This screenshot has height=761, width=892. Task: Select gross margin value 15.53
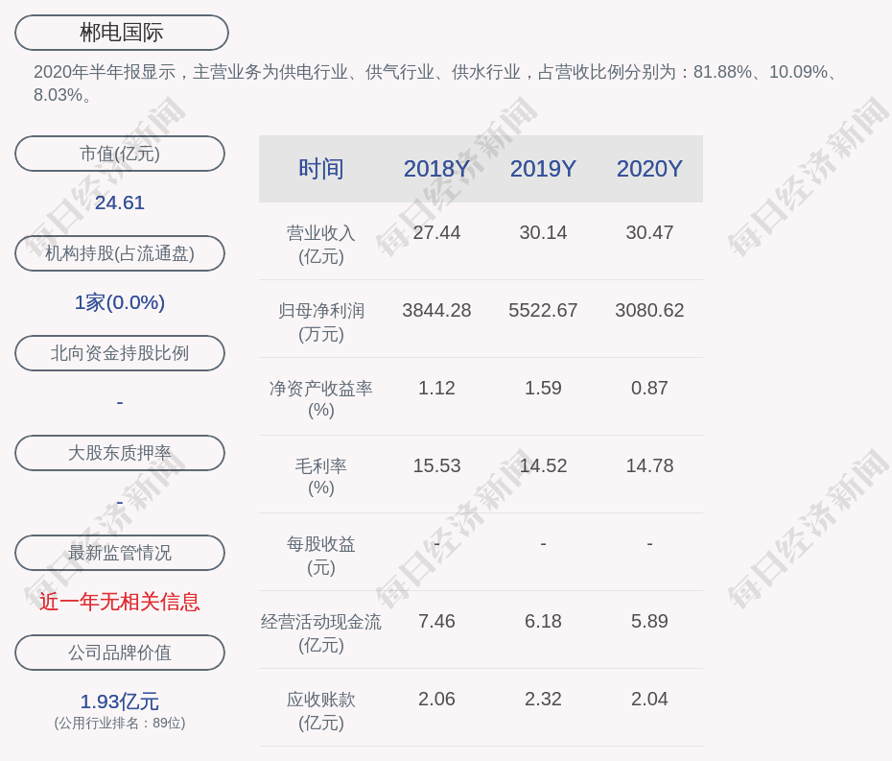pyautogui.click(x=436, y=465)
